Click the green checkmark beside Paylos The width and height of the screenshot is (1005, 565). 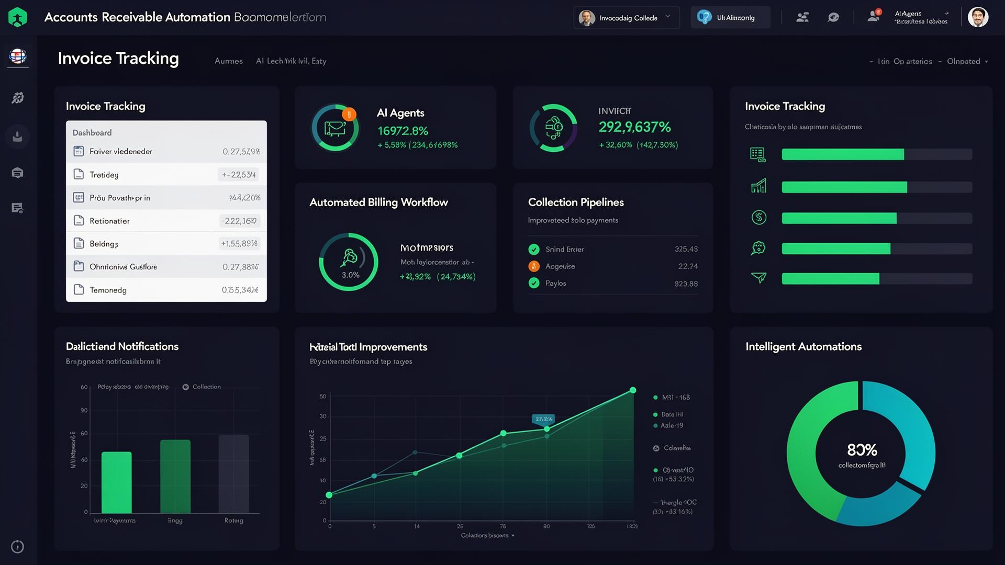click(x=534, y=283)
